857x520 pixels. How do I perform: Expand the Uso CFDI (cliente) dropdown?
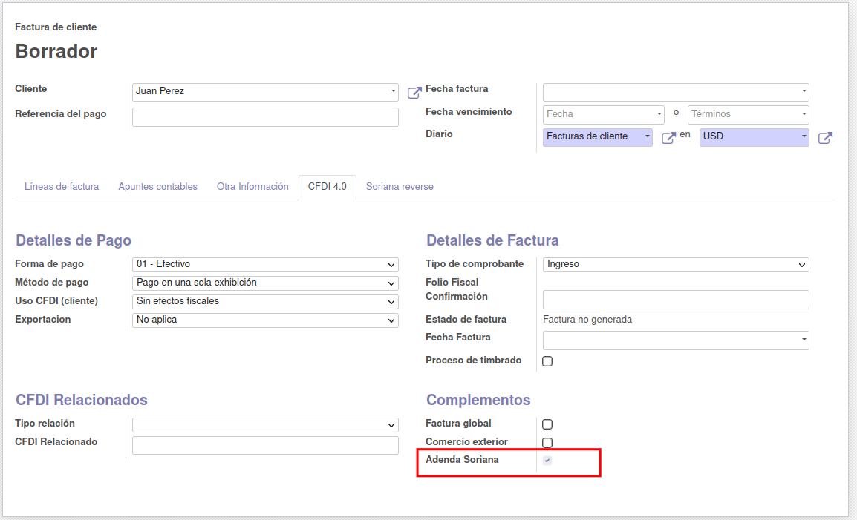point(265,302)
